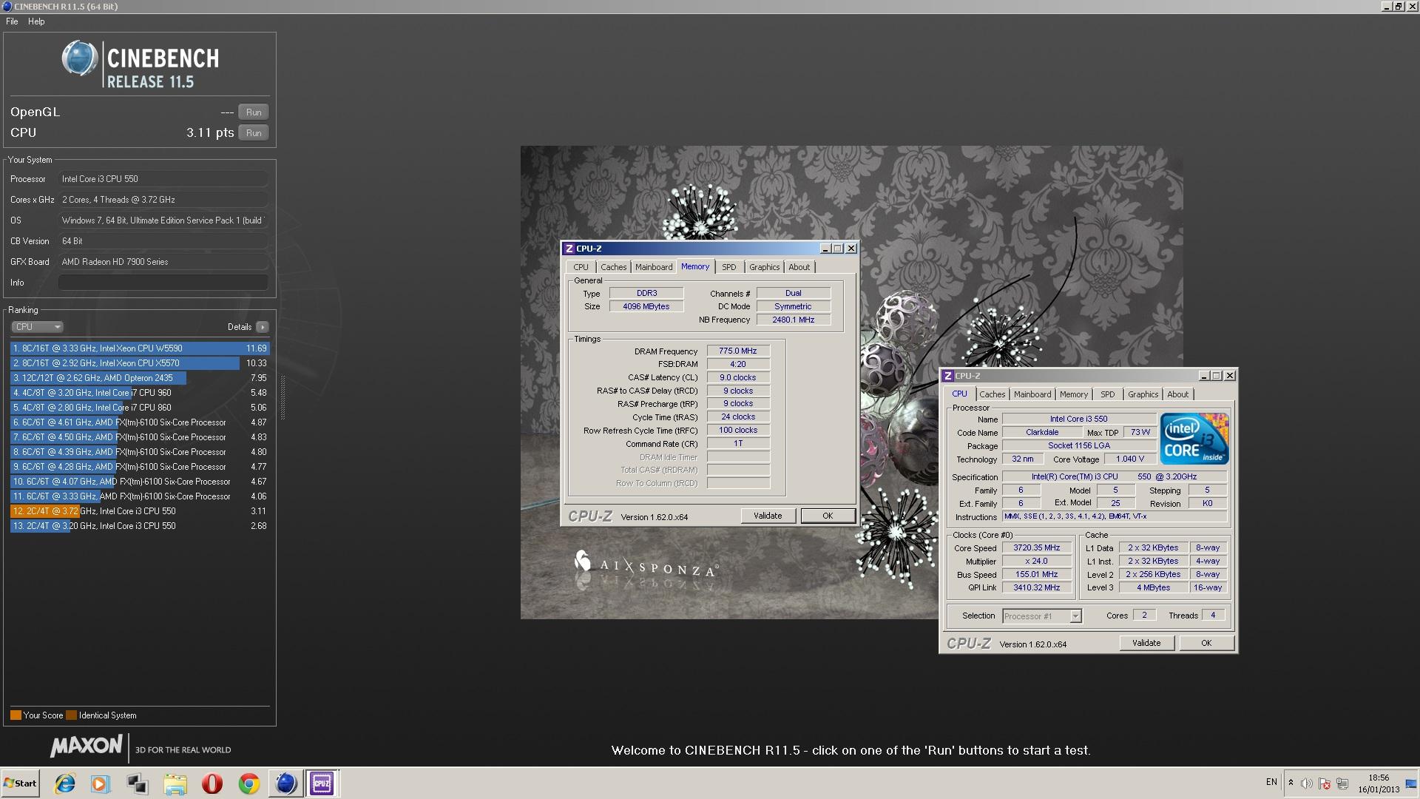Viewport: 1420px width, 799px height.
Task: Select ranking entry Core i7 CPU 960
Action: 140,393
